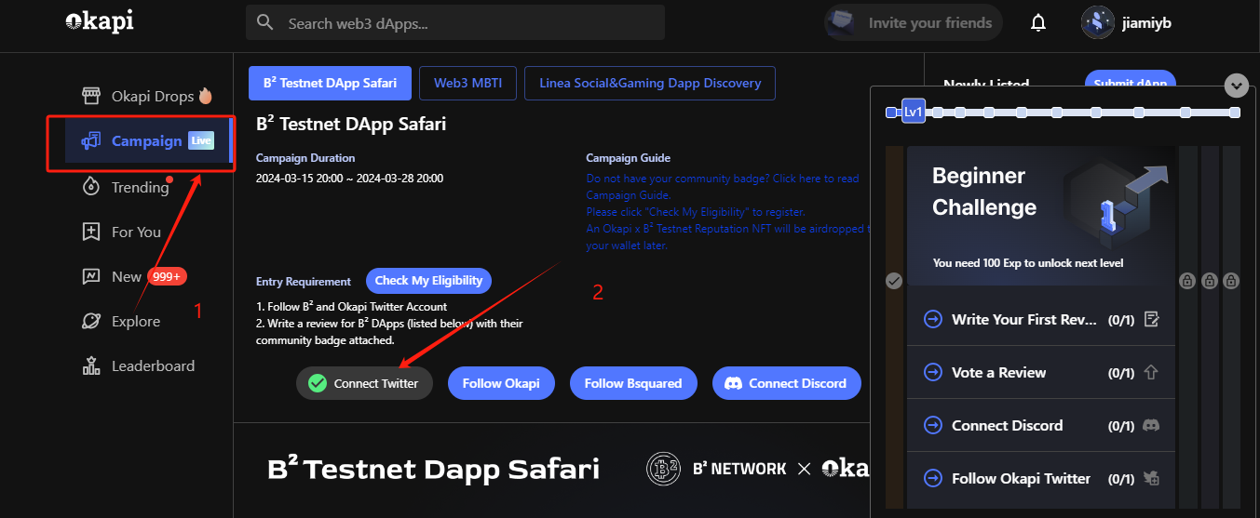Click B² Testnet Dapp Safari banner

coord(551,469)
